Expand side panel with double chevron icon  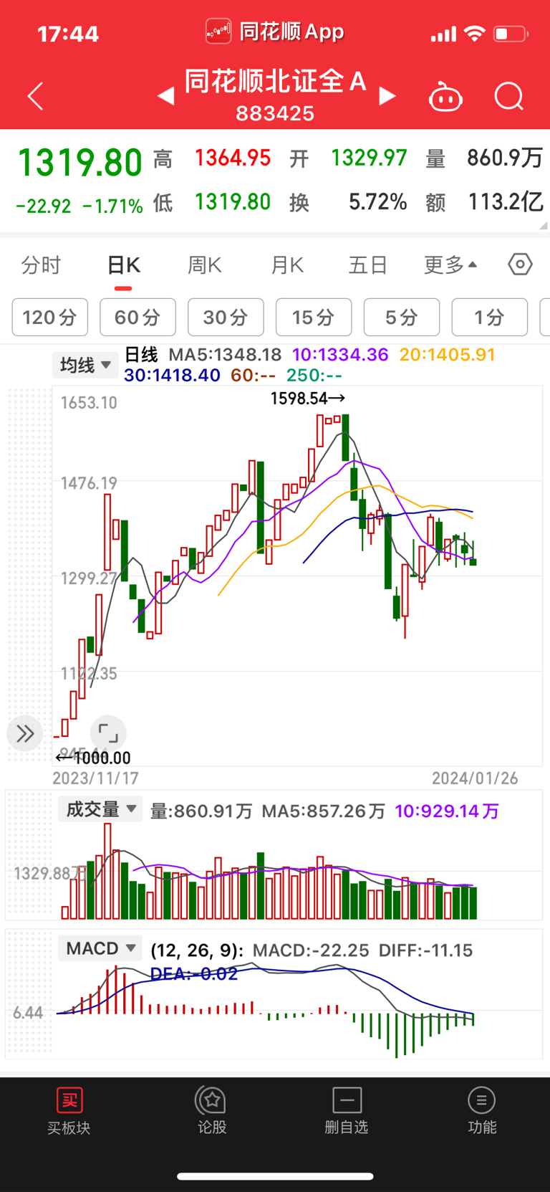pyautogui.click(x=25, y=733)
